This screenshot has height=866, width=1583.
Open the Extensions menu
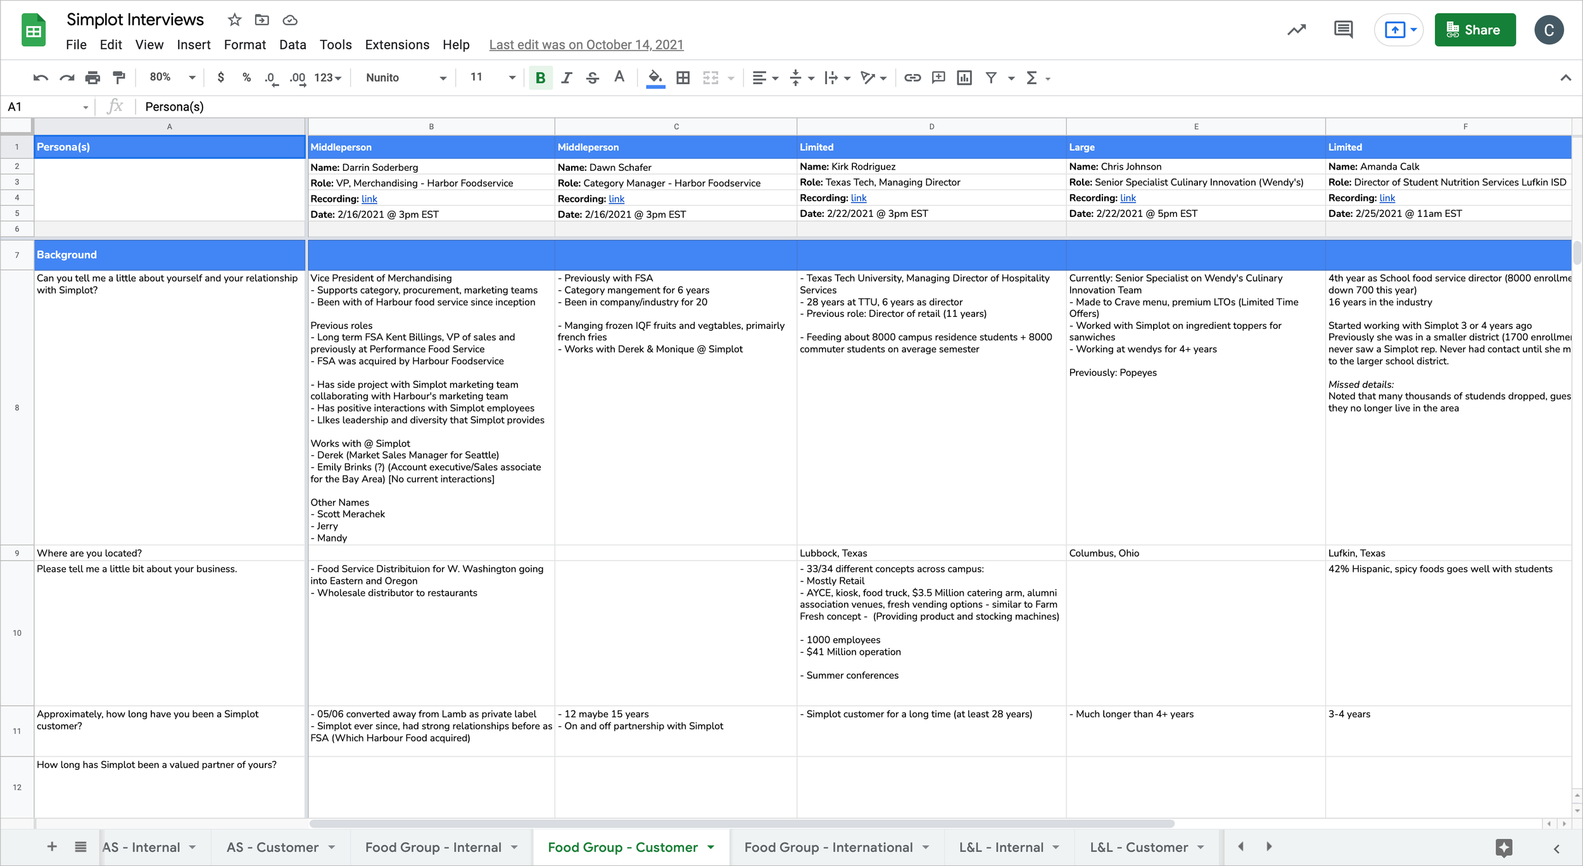coord(397,45)
